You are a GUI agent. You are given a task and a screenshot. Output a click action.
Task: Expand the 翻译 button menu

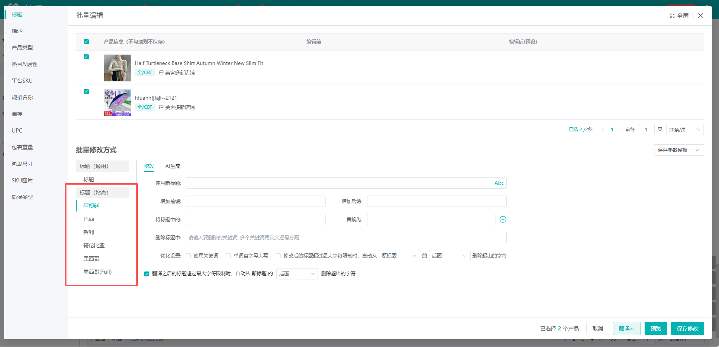click(x=627, y=328)
